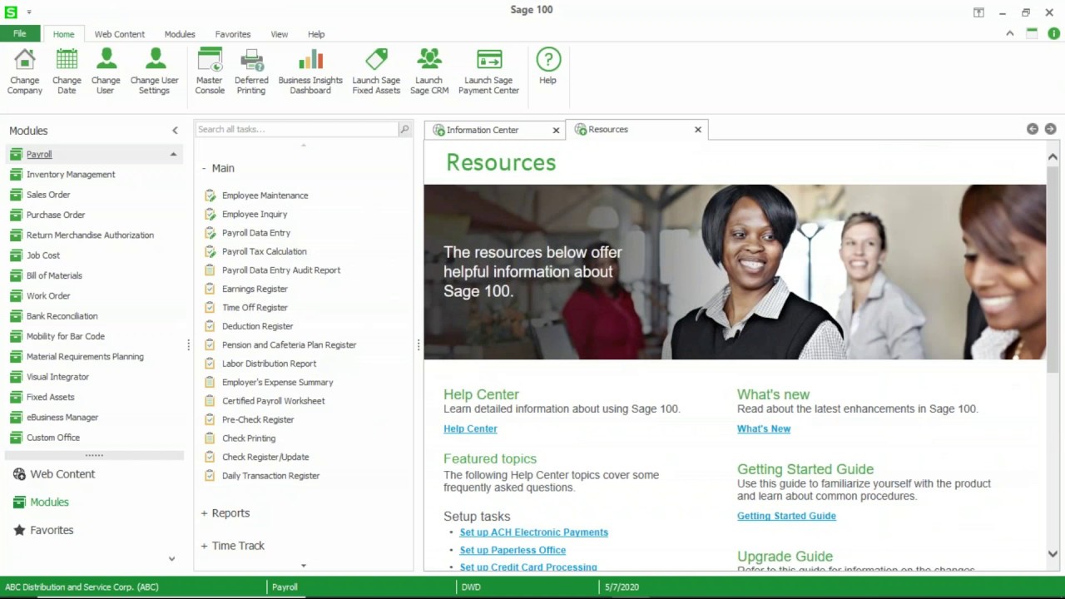This screenshot has width=1065, height=599.
Task: Open Change User Settings
Action: (155, 71)
